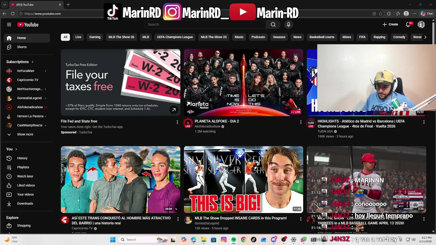Select the Live filter chip

(x=78, y=37)
